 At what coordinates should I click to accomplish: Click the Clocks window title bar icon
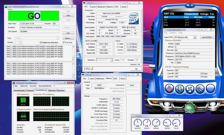tap(133, 116)
